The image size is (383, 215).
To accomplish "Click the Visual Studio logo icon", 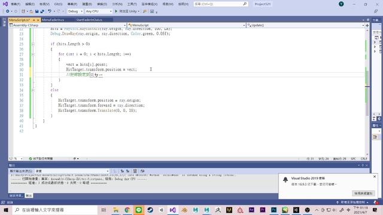I will [x=5, y=4].
